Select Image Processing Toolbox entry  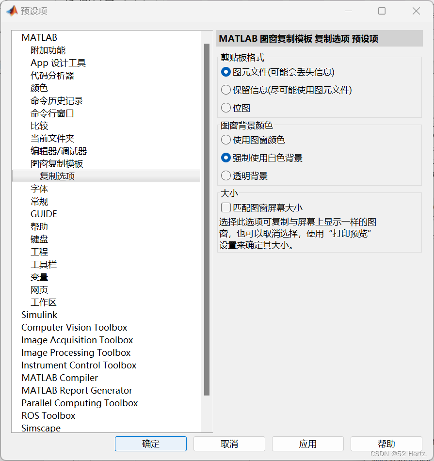point(76,353)
